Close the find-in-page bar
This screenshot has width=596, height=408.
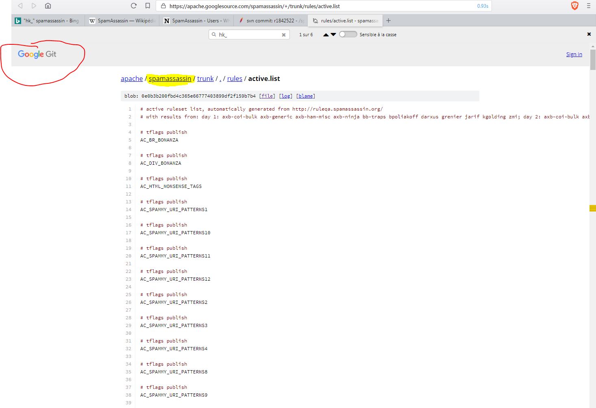point(589,34)
